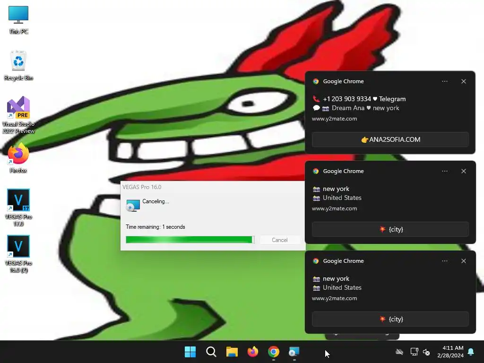The image size is (484, 363).
Task: Click the installer icon beside Canceling
Action: [133, 205]
